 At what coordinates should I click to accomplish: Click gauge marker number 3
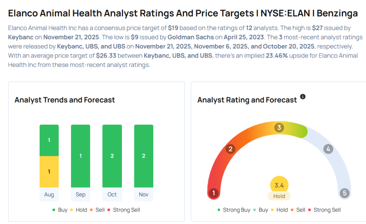click(x=279, y=128)
